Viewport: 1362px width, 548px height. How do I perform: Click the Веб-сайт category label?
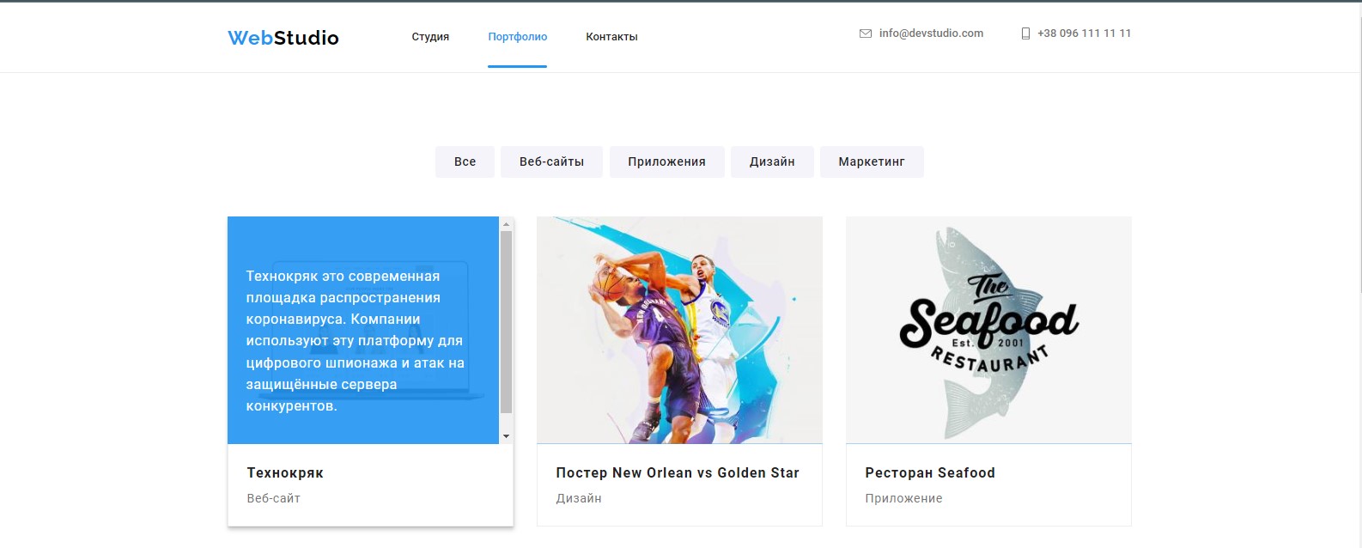(273, 498)
